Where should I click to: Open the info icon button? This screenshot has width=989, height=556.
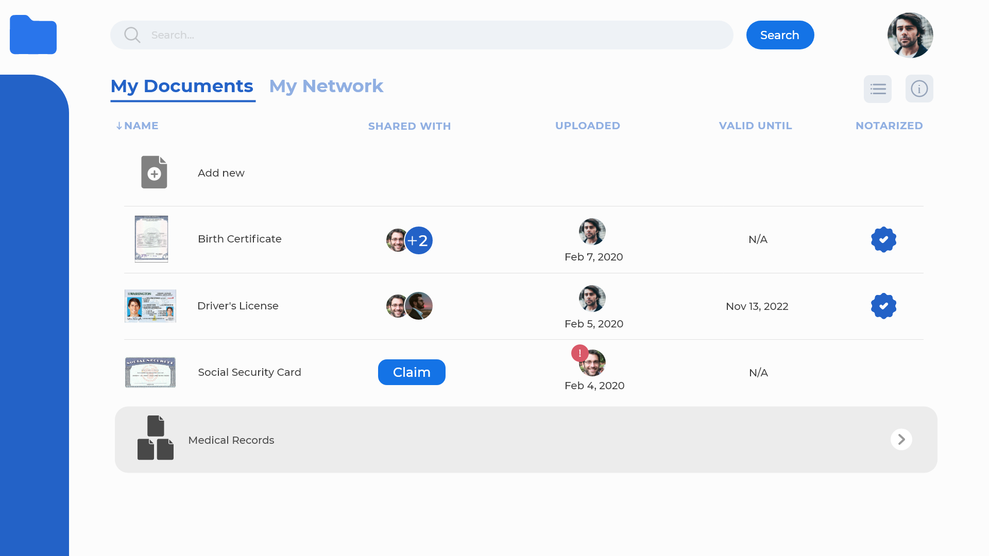coord(919,89)
